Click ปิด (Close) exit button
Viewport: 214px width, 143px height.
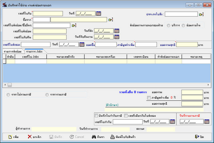[199, 137]
